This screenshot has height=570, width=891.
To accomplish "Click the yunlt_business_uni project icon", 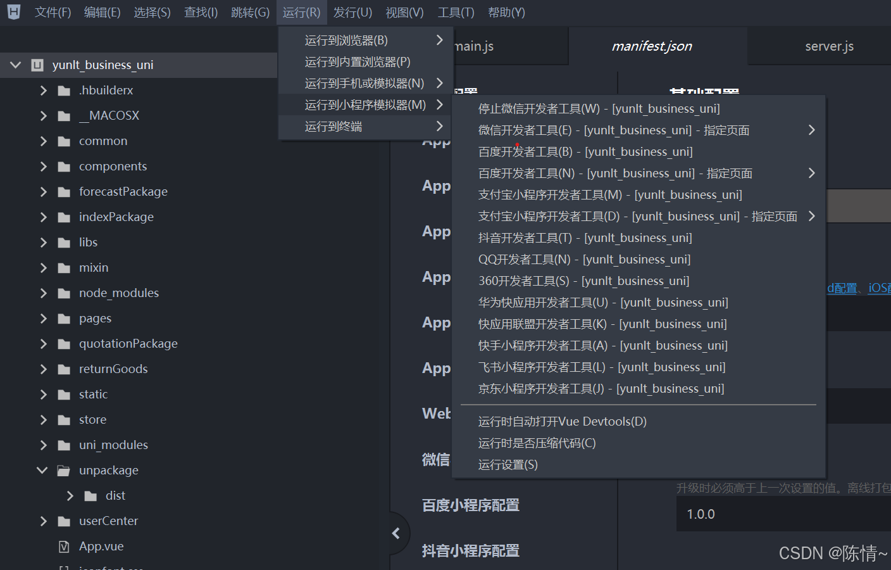I will 38,65.
